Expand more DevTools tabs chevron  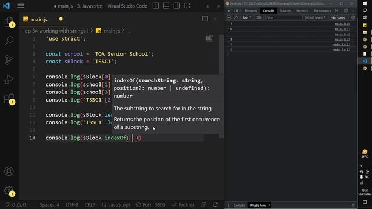click(337, 10)
